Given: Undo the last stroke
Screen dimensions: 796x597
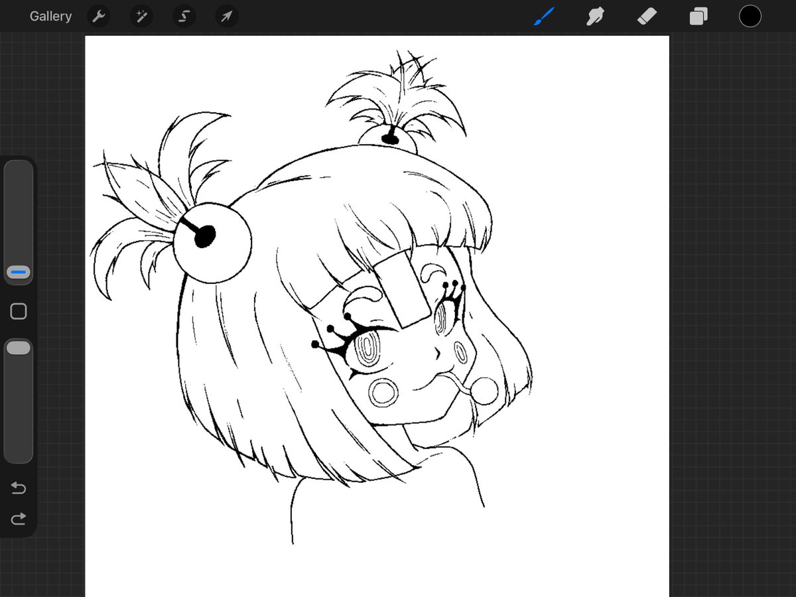Looking at the screenshot, I should (x=19, y=489).
